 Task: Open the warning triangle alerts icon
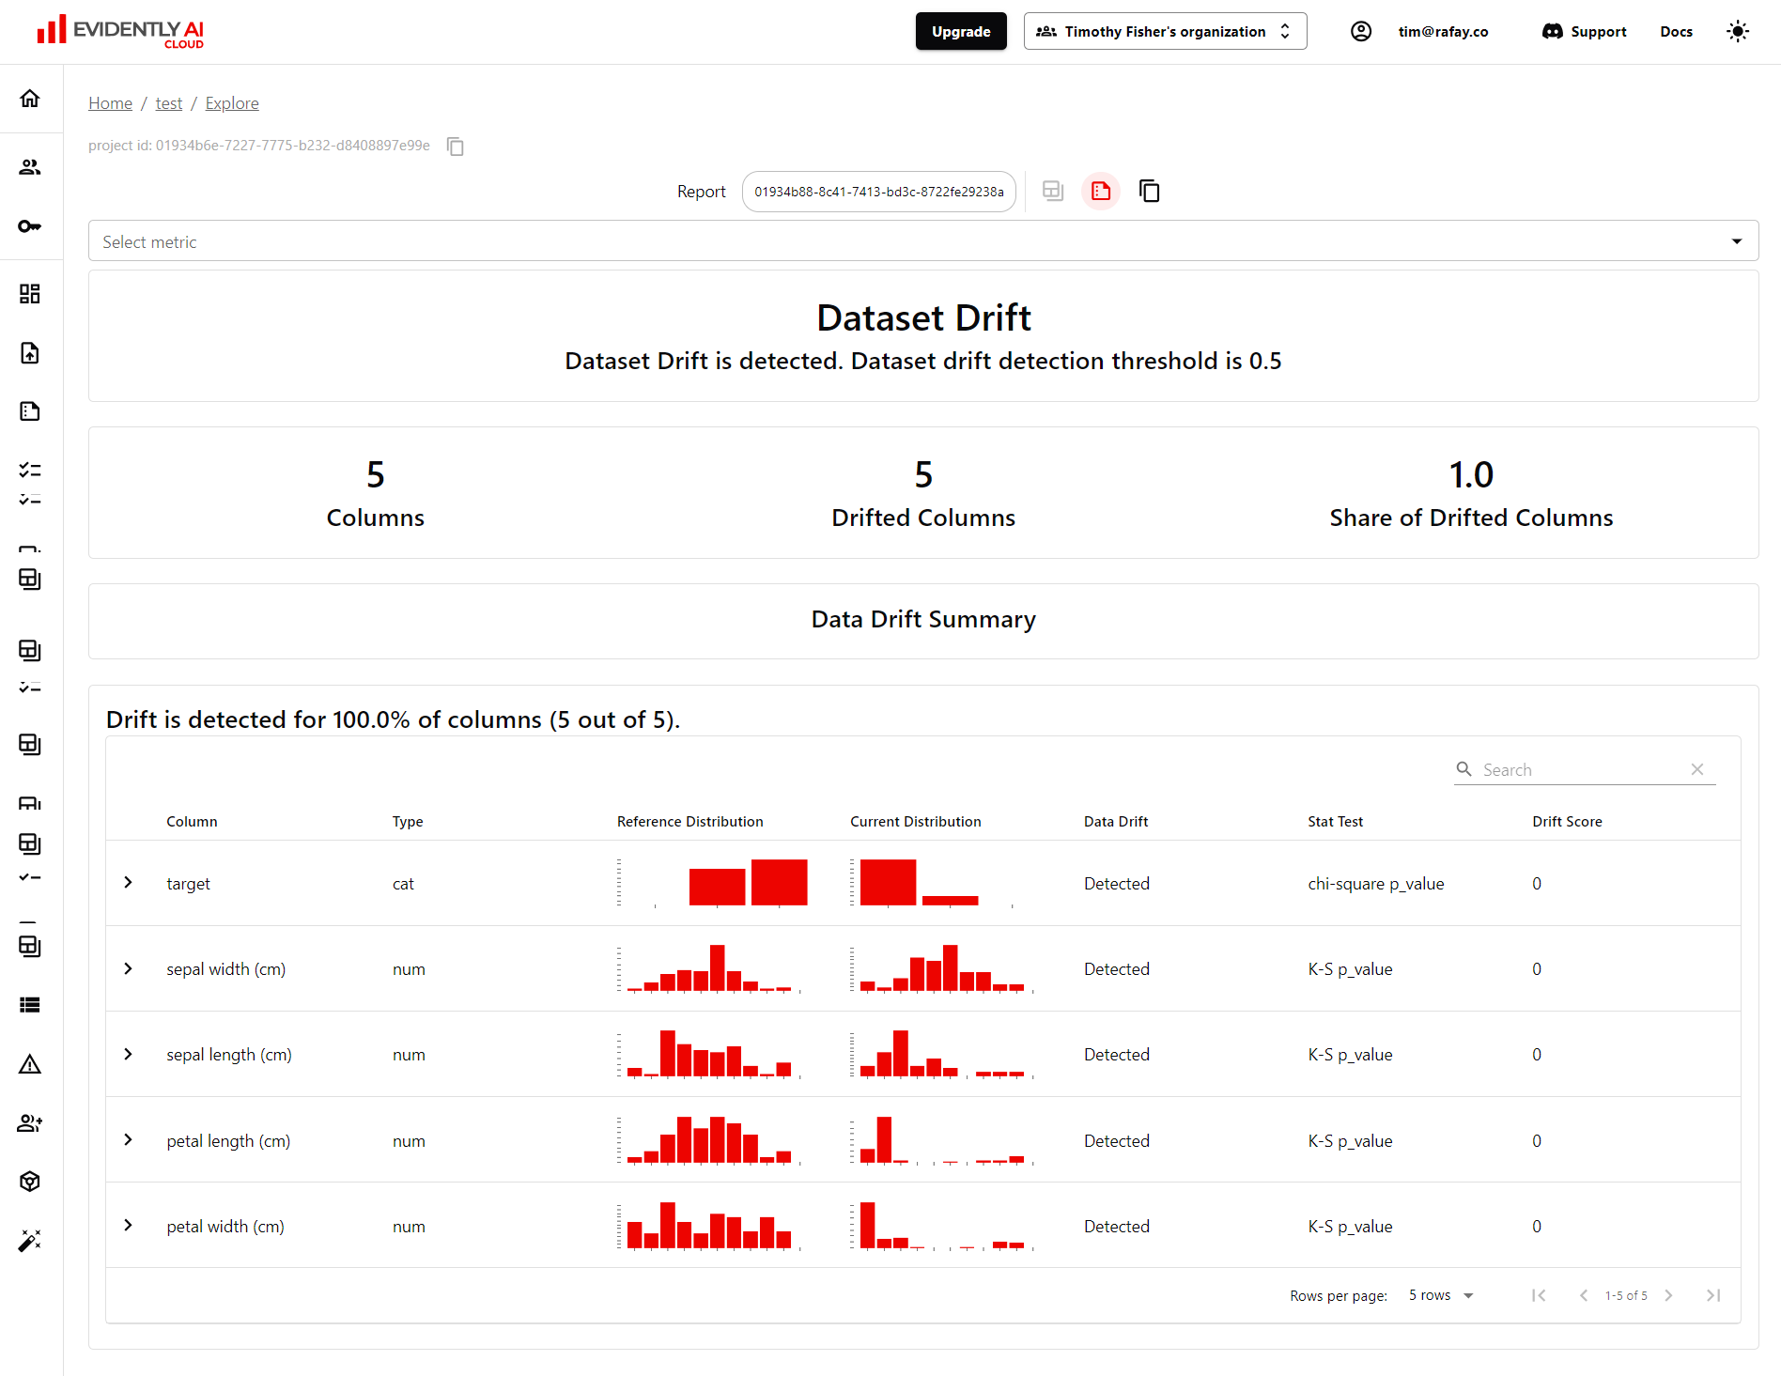click(30, 1064)
